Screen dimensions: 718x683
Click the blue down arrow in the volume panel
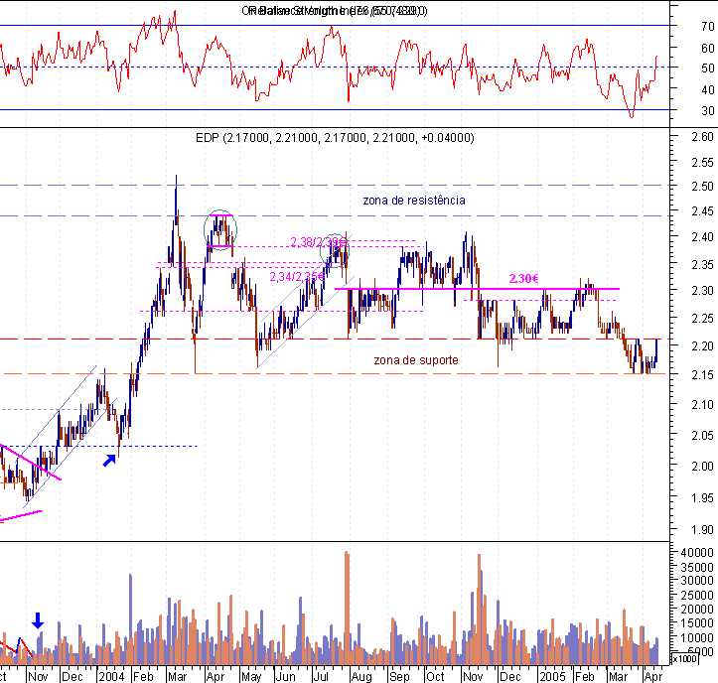[x=38, y=620]
